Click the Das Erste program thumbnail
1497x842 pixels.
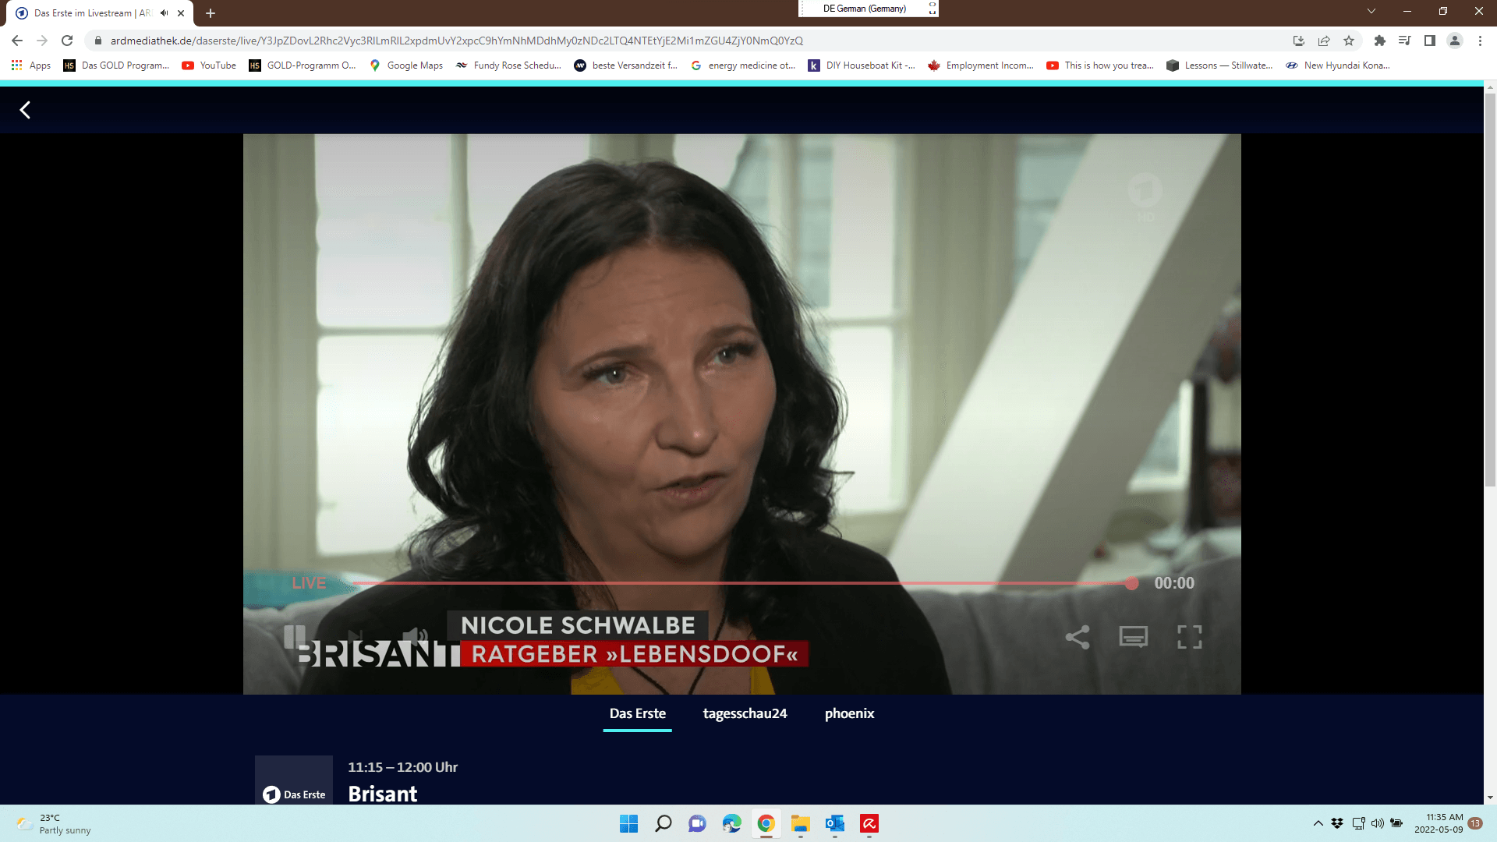294,780
